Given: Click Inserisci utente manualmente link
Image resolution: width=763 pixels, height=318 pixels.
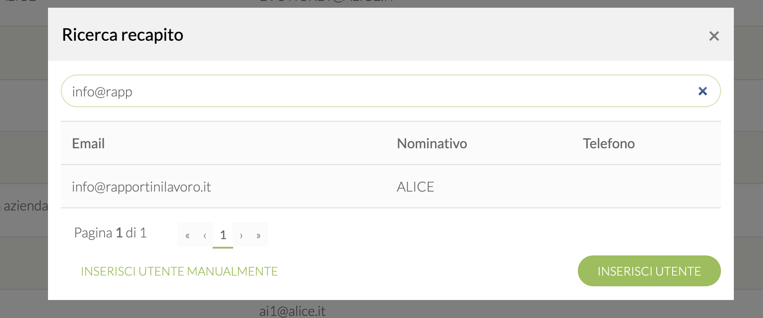Looking at the screenshot, I should click(x=179, y=271).
